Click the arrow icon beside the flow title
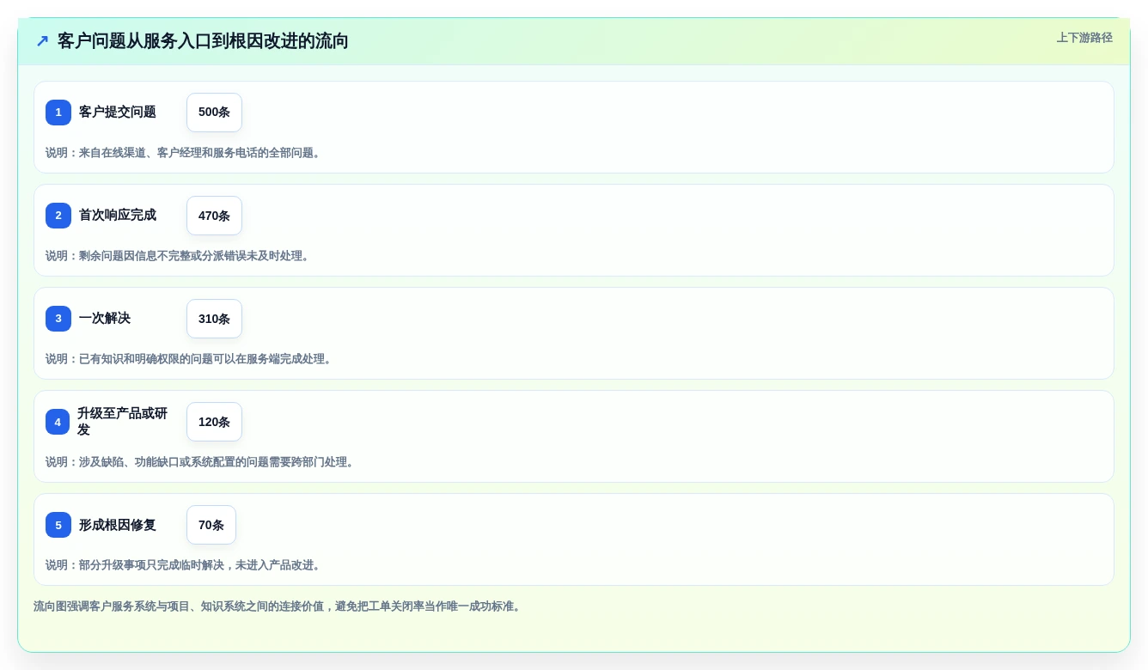Screen dimensions: 1148x670 tap(42, 41)
